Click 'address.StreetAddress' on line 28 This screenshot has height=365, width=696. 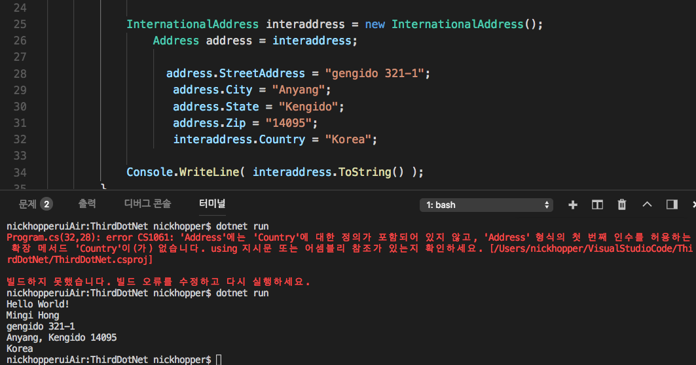pos(235,74)
